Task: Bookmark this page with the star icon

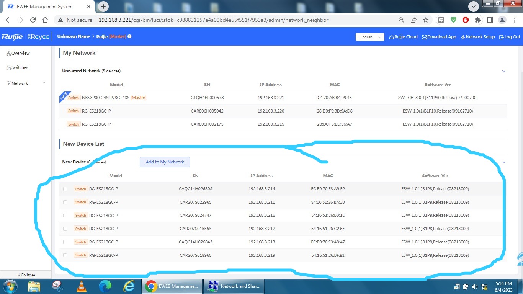Action: point(426,20)
